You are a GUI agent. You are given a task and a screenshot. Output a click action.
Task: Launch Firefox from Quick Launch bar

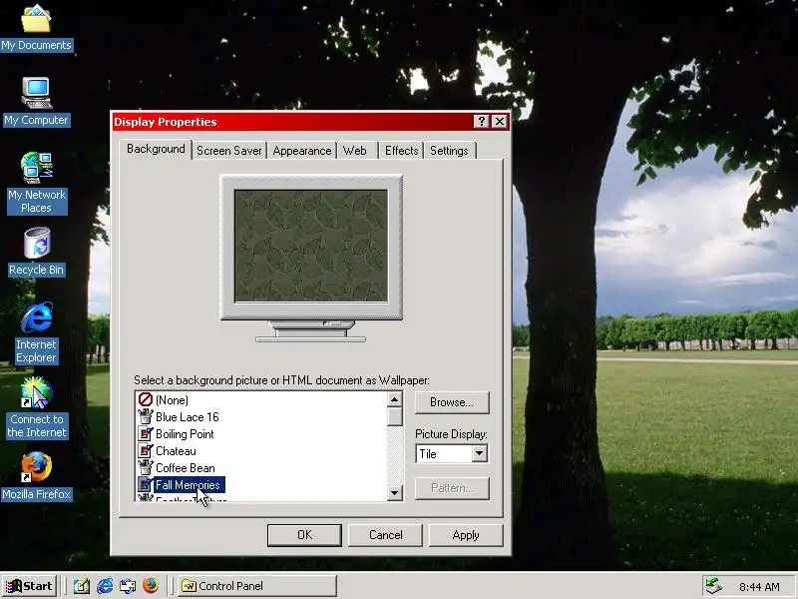151,586
